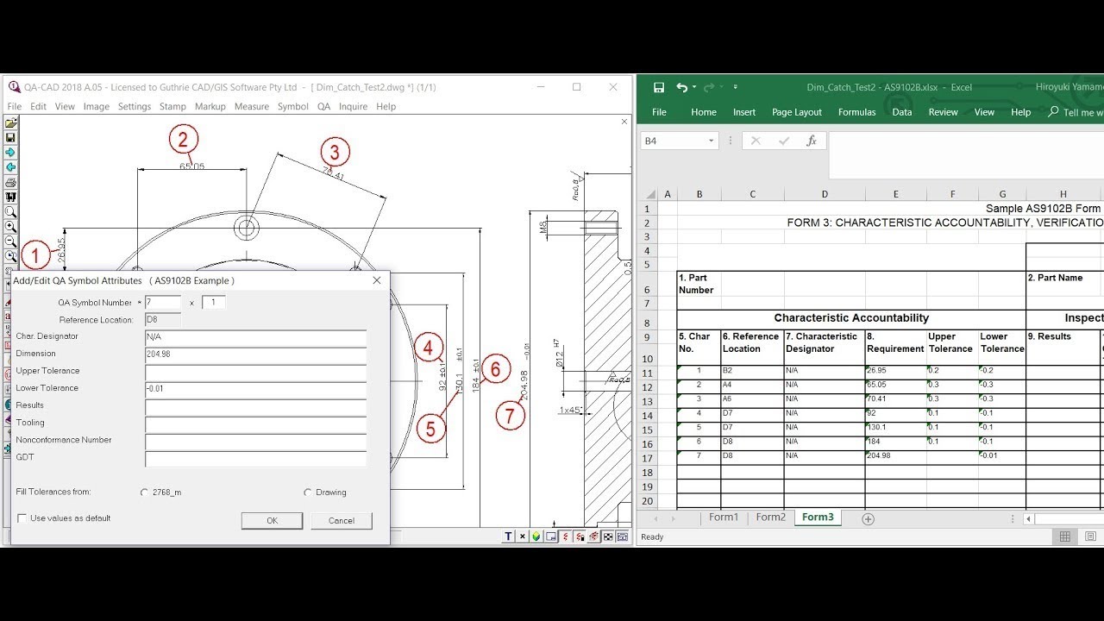
Task: Click the Save disk icon in QA-CAD toolbar
Action: (11, 138)
